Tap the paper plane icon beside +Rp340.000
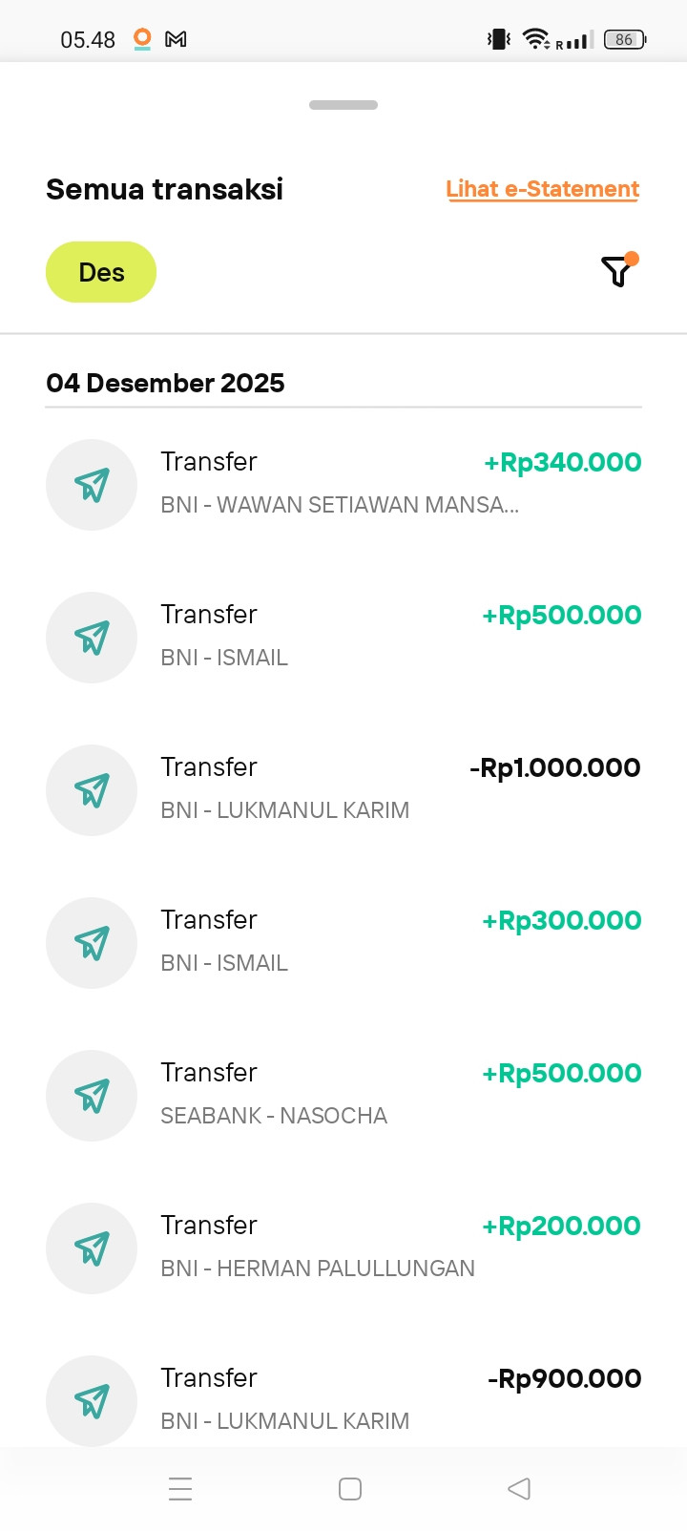Viewport: 687px width, 1531px height. (92, 485)
